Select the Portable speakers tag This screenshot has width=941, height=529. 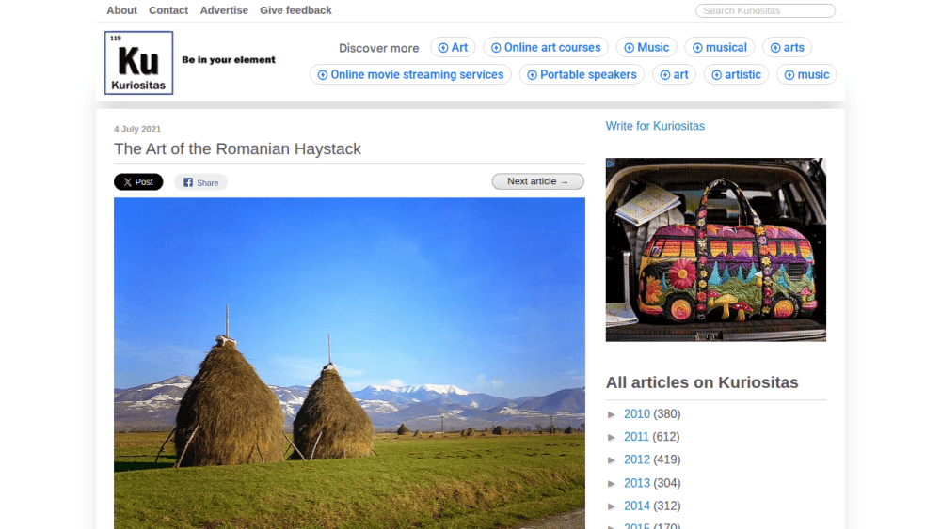pyautogui.click(x=582, y=74)
